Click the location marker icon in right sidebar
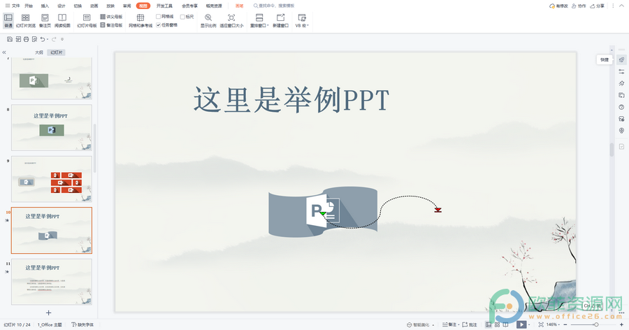 pos(621,131)
